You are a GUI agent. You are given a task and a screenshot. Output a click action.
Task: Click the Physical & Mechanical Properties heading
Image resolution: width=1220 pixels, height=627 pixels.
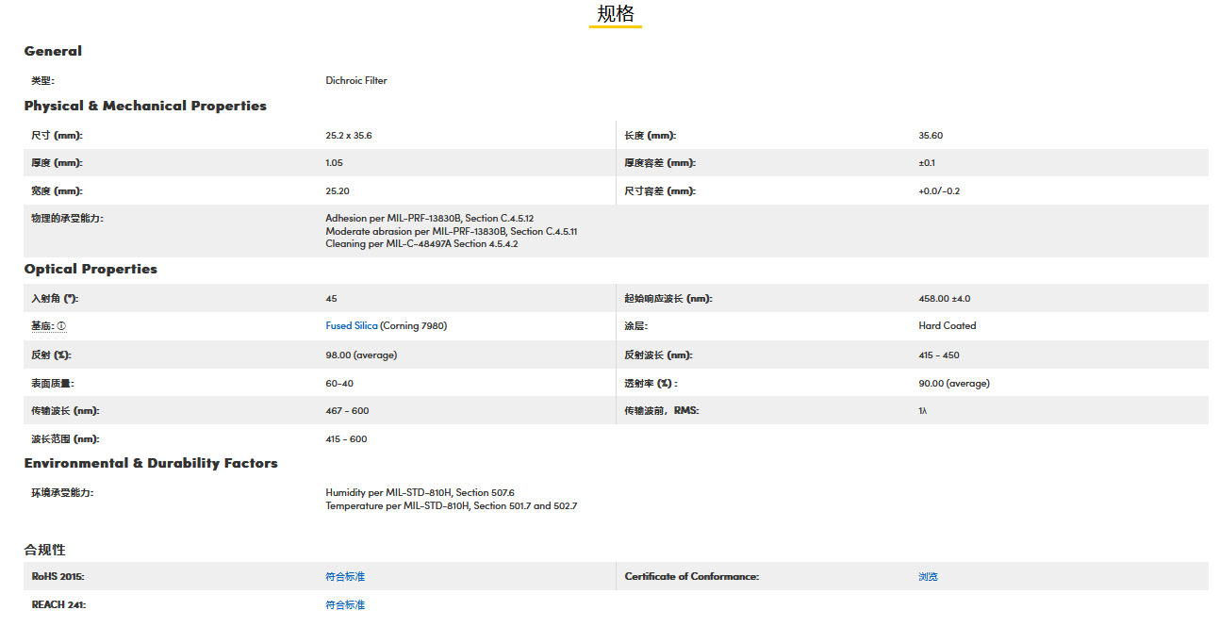pyautogui.click(x=145, y=106)
